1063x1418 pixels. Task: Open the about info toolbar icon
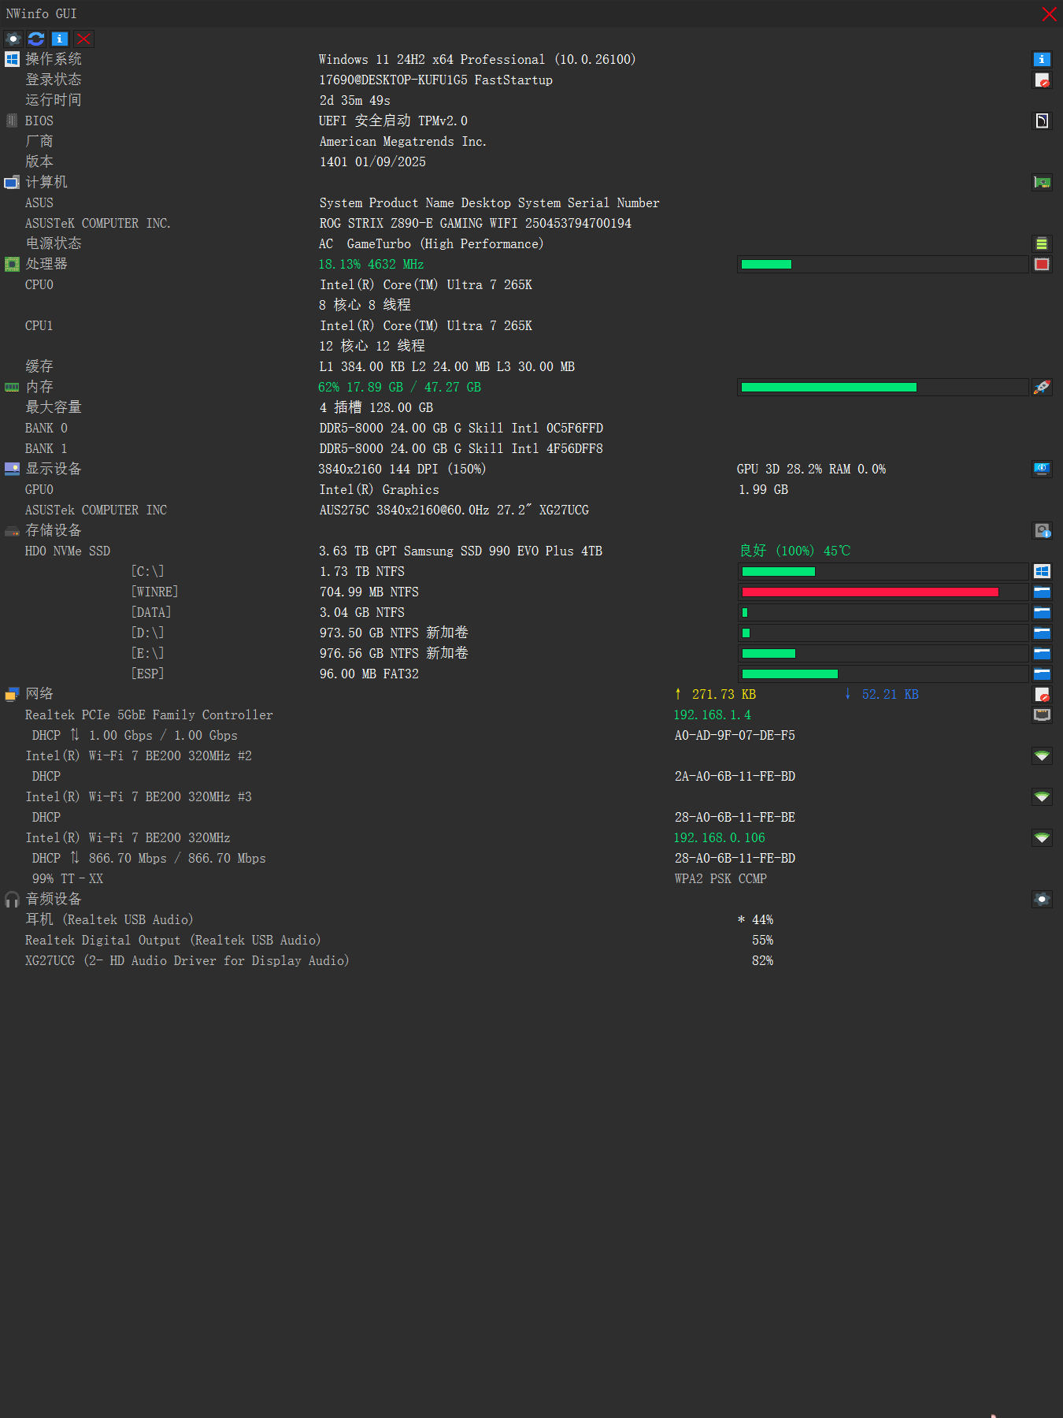(x=60, y=39)
